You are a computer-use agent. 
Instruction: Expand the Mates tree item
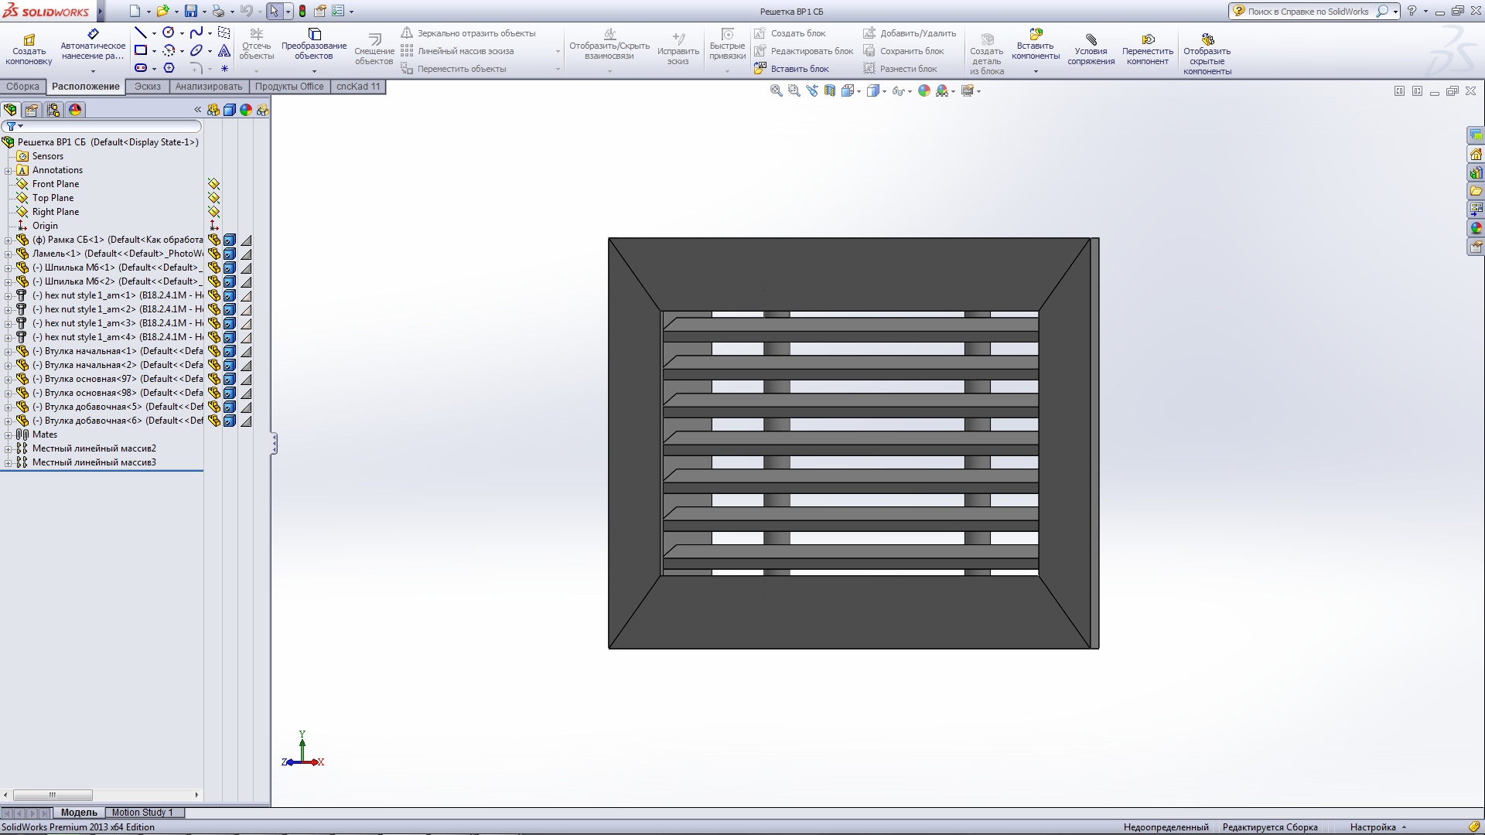pos(7,435)
